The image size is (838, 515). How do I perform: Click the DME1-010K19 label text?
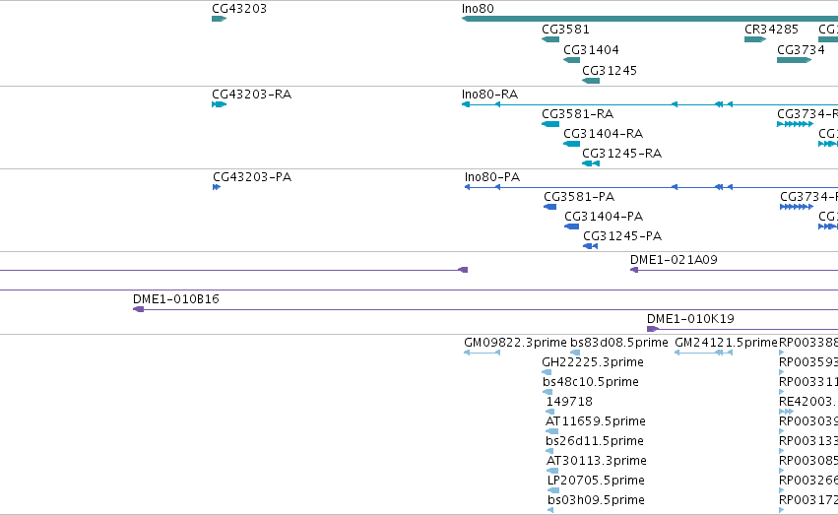pyautogui.click(x=690, y=319)
